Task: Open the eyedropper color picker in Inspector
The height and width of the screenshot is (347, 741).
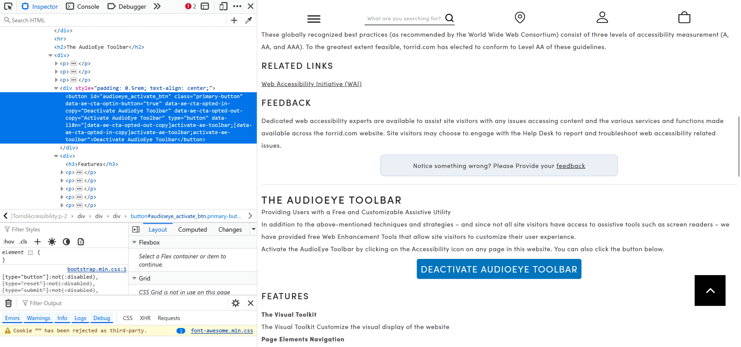Action: [x=248, y=20]
